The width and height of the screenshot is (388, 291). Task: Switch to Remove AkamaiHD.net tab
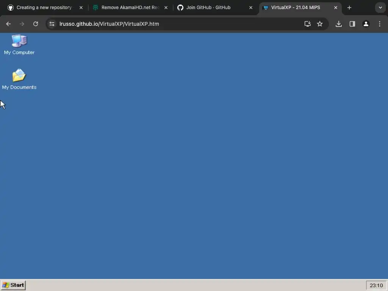click(130, 8)
